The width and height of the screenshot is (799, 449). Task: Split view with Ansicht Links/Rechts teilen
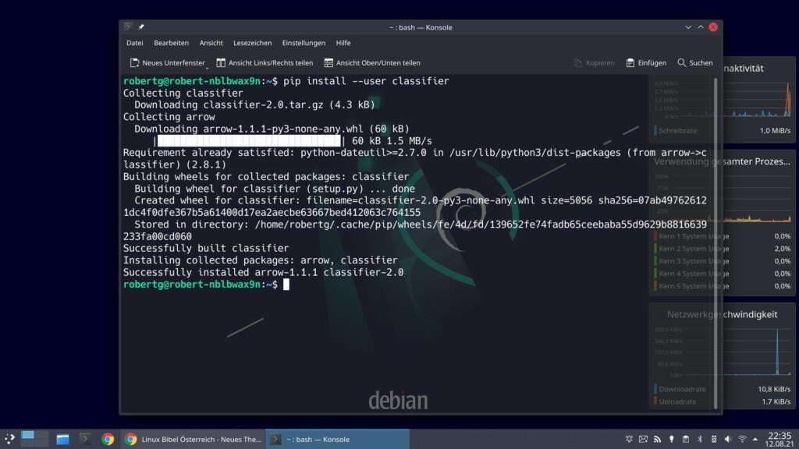click(265, 62)
